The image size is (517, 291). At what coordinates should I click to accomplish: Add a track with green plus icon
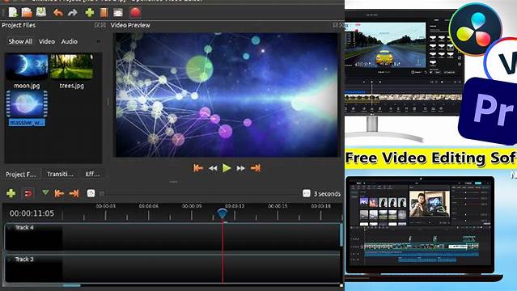point(11,193)
